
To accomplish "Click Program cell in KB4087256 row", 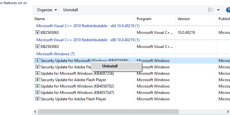I will [x=153, y=73].
